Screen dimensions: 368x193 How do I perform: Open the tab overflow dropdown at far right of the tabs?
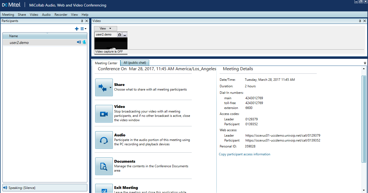coord(365,63)
